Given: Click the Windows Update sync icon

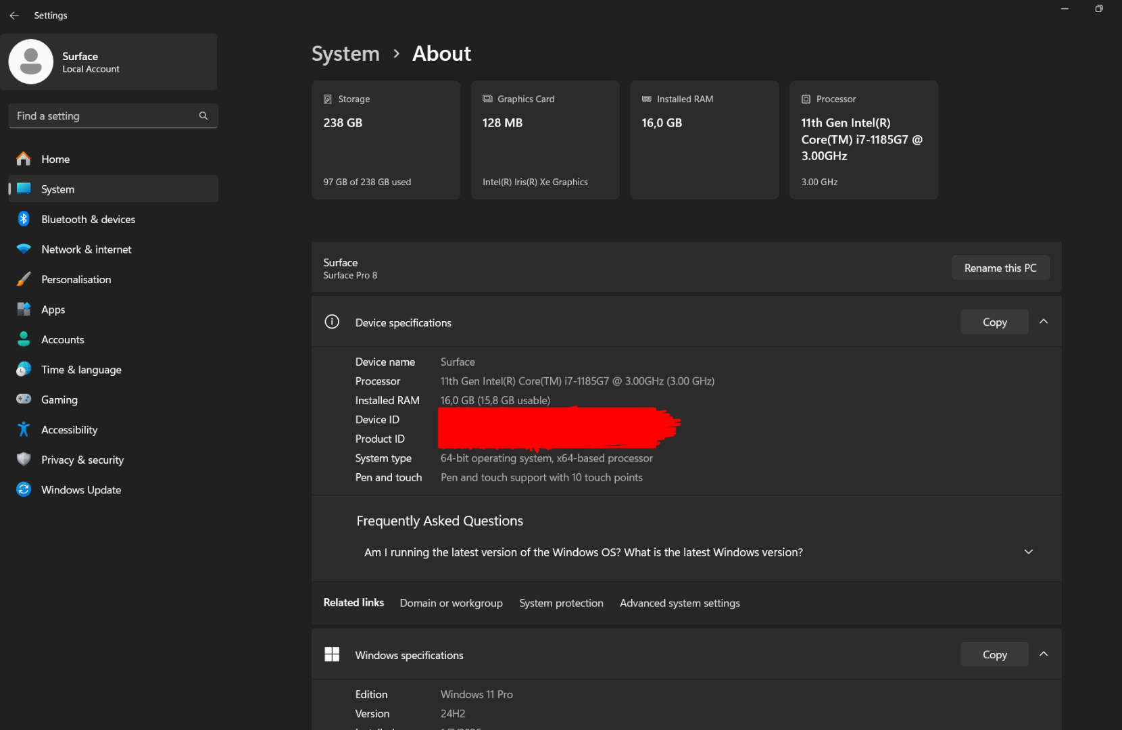Looking at the screenshot, I should coord(24,489).
